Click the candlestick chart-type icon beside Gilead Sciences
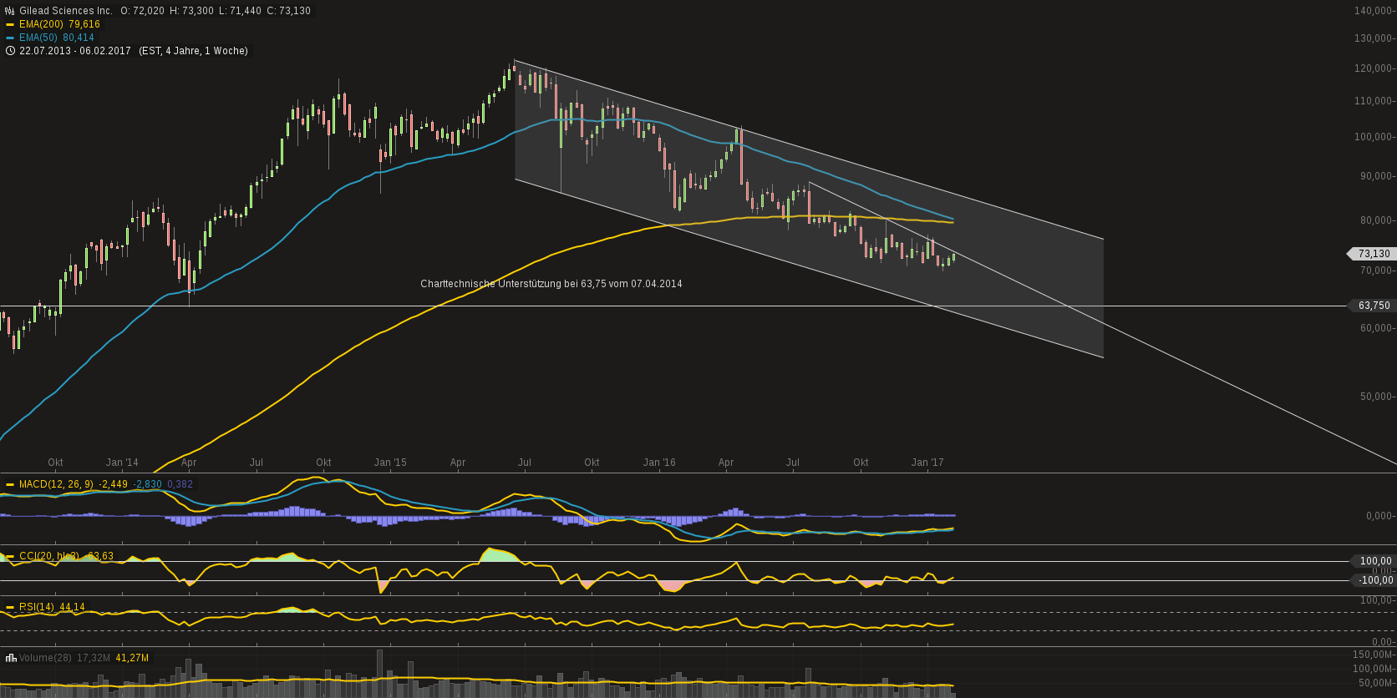 pos(10,11)
